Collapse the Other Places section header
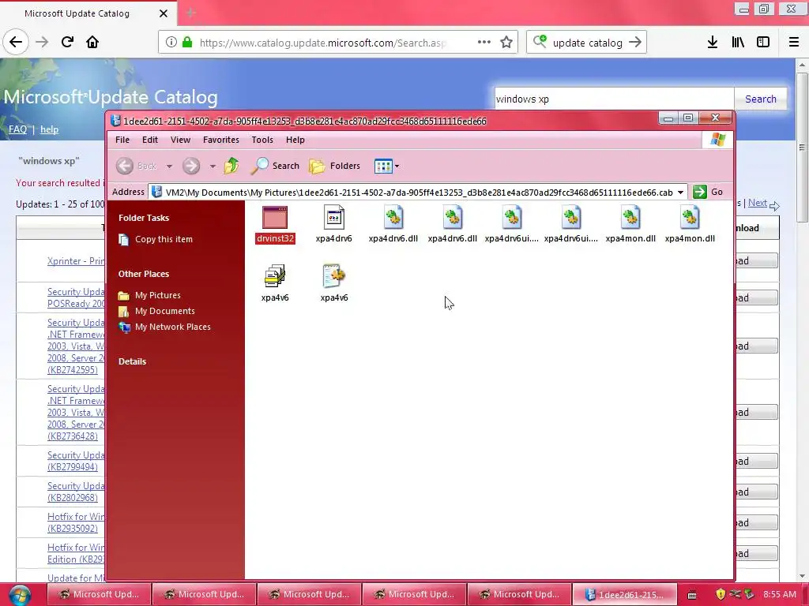The width and height of the screenshot is (809, 606). tap(144, 274)
